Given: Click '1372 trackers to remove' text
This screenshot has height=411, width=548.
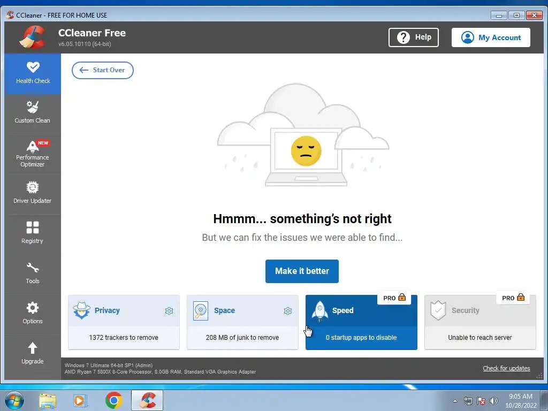Looking at the screenshot, I should (x=124, y=338).
